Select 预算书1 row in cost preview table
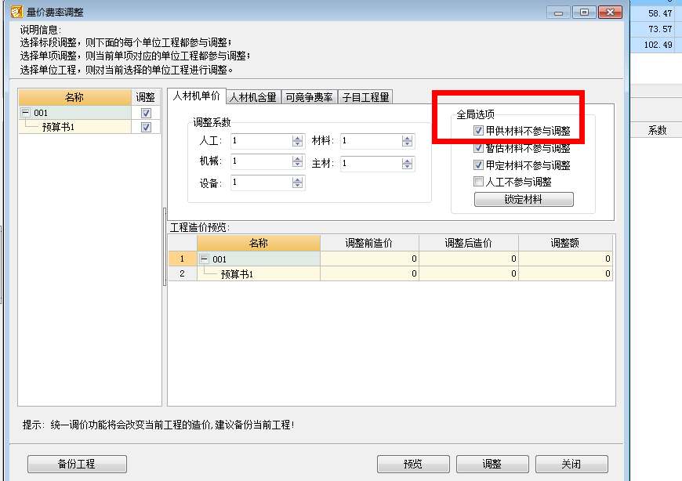Screen dimensions: 682x481 click(x=237, y=274)
